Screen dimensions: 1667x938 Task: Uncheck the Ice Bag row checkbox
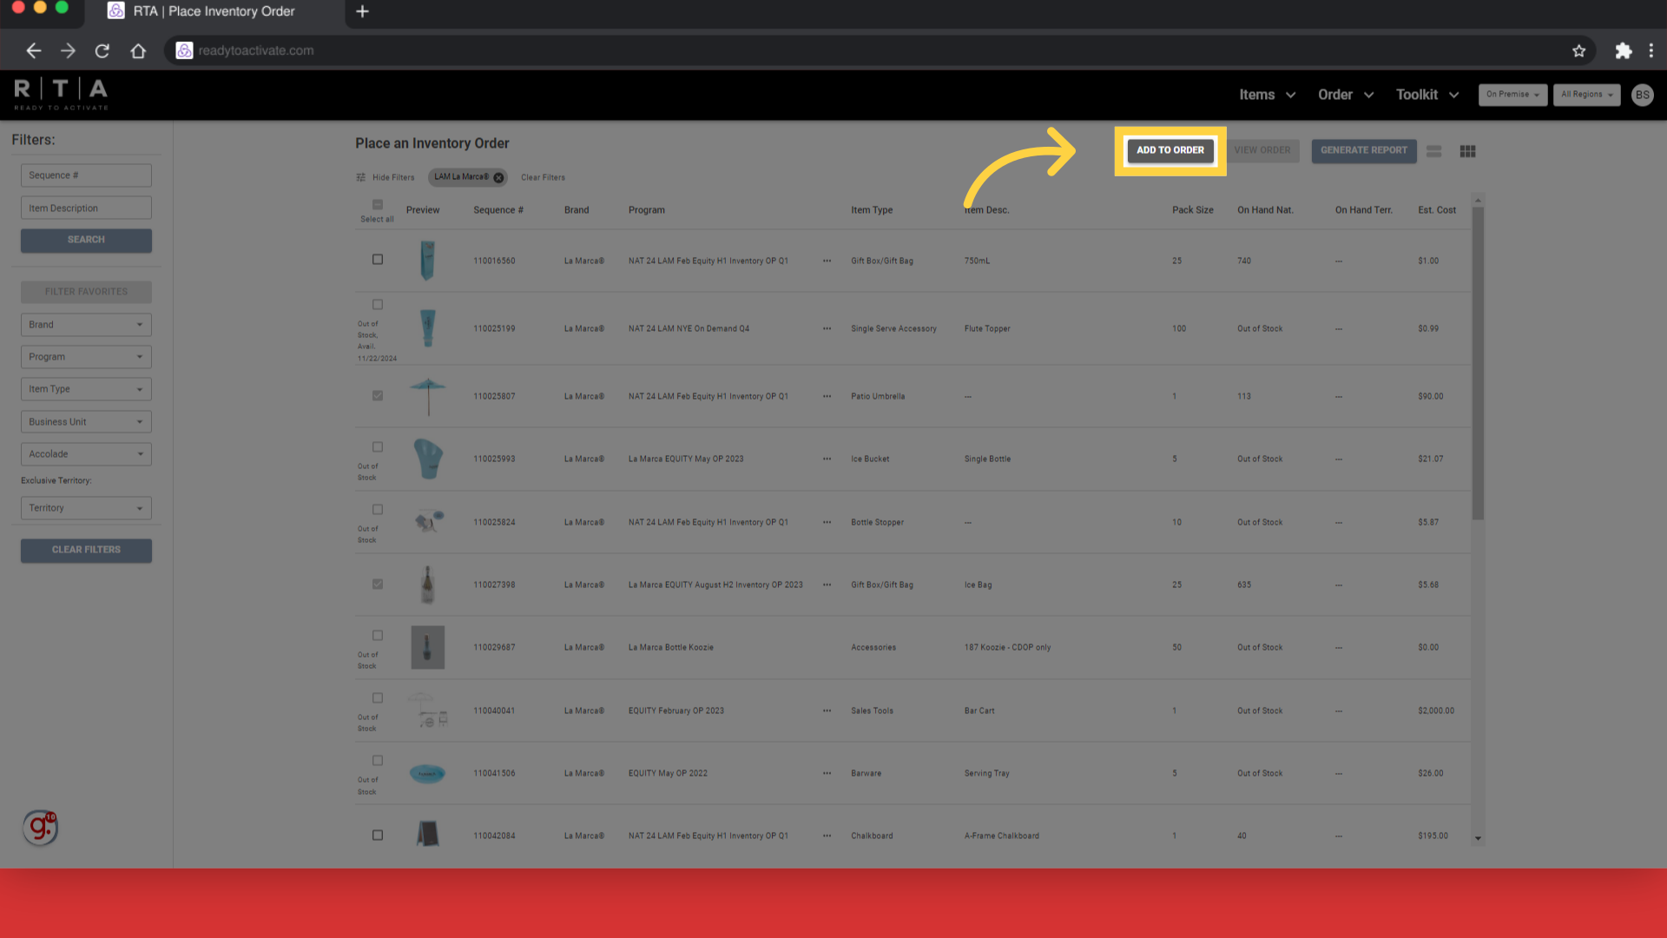pyautogui.click(x=378, y=585)
